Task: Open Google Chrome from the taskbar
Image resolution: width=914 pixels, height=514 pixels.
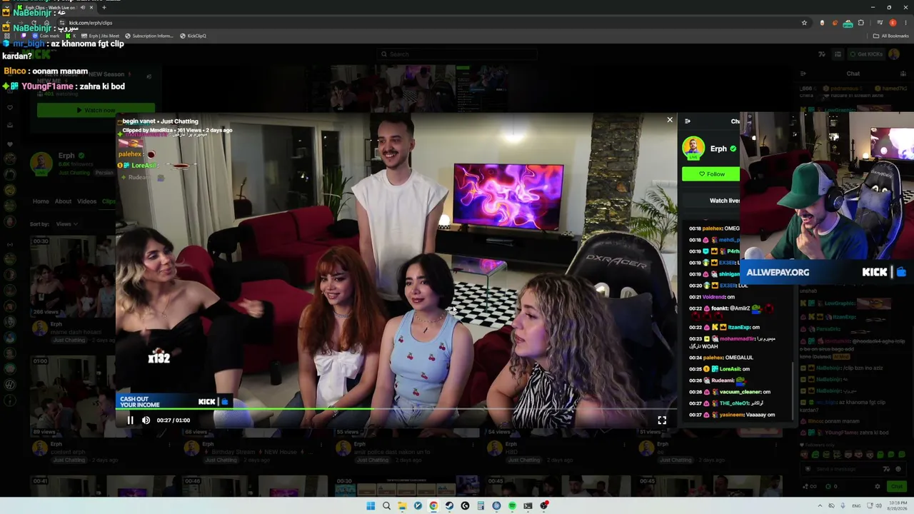Action: 433,506
